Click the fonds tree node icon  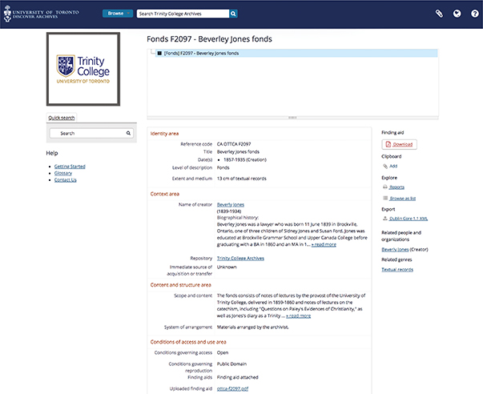click(159, 54)
